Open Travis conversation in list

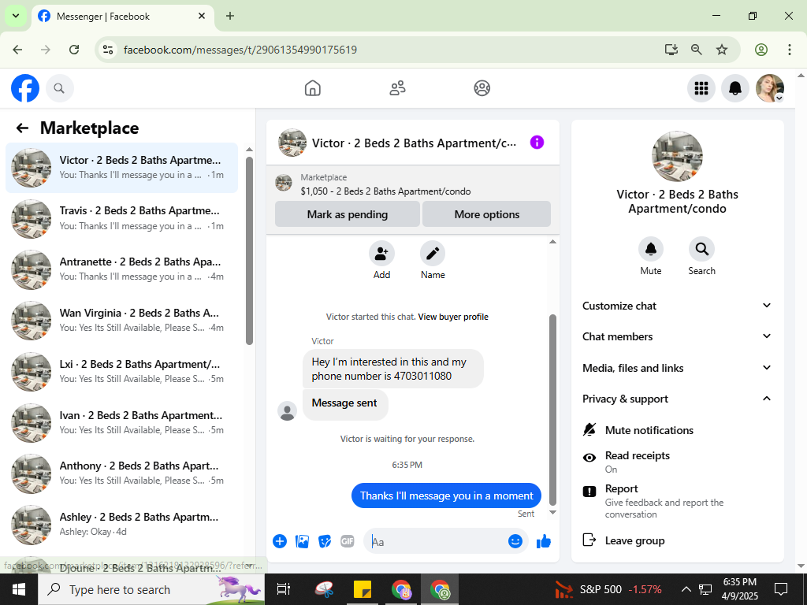tap(121, 219)
